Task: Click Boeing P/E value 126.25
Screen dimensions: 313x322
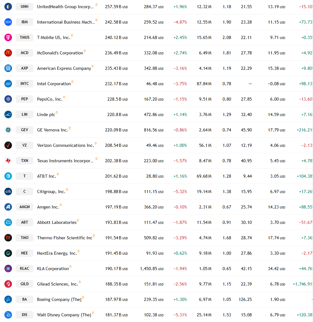Action: pyautogui.click(x=245, y=299)
